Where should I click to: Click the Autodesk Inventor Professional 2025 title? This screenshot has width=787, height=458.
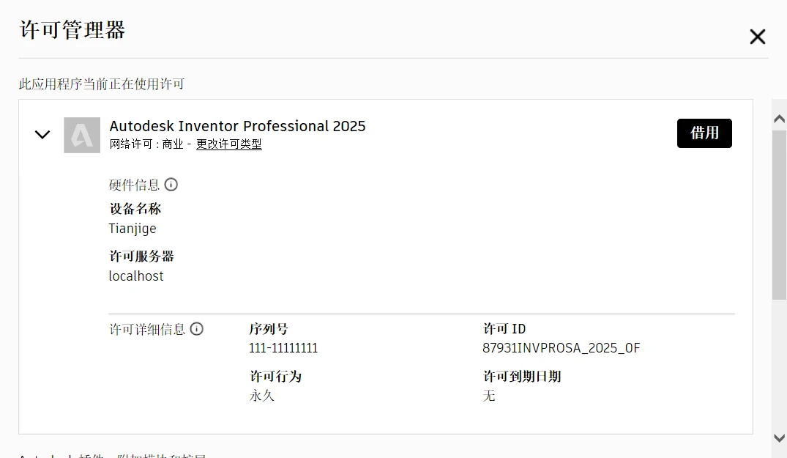[x=237, y=126]
